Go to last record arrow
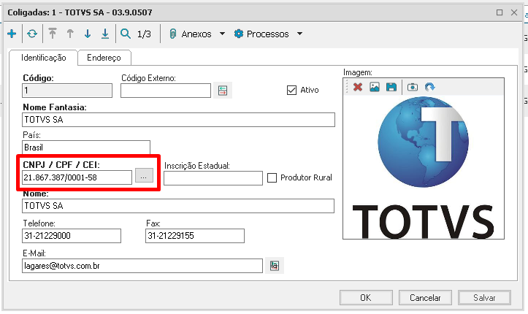The width and height of the screenshot is (528, 314). pyautogui.click(x=105, y=34)
